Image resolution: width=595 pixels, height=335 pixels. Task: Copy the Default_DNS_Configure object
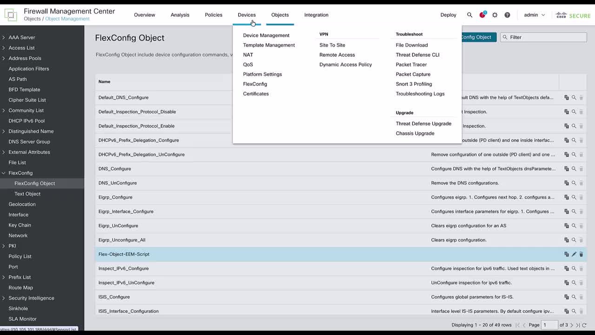(567, 98)
